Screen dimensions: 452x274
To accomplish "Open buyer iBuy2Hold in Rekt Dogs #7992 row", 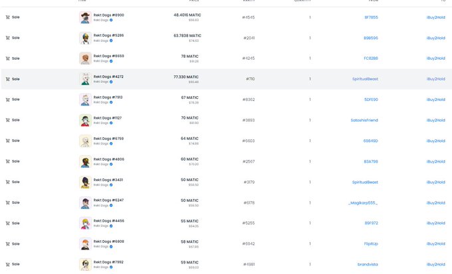I will pyautogui.click(x=435, y=264).
